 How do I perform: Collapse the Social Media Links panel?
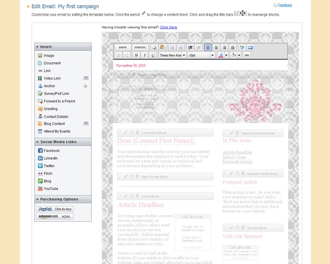(37, 142)
